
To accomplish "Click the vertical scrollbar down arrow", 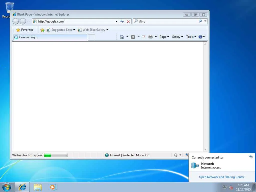I will (x=205, y=149).
